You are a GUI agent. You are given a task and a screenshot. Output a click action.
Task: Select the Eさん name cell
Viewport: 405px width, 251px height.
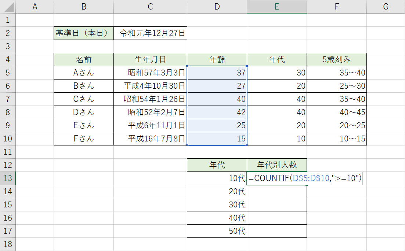[x=84, y=125]
